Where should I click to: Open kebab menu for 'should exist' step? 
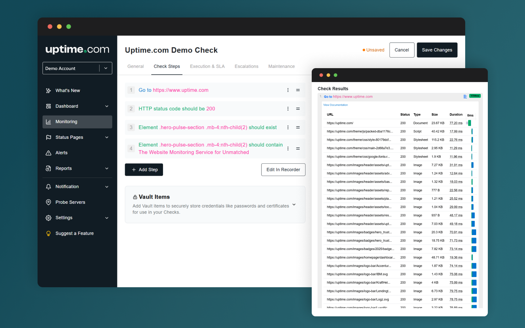[288, 128]
